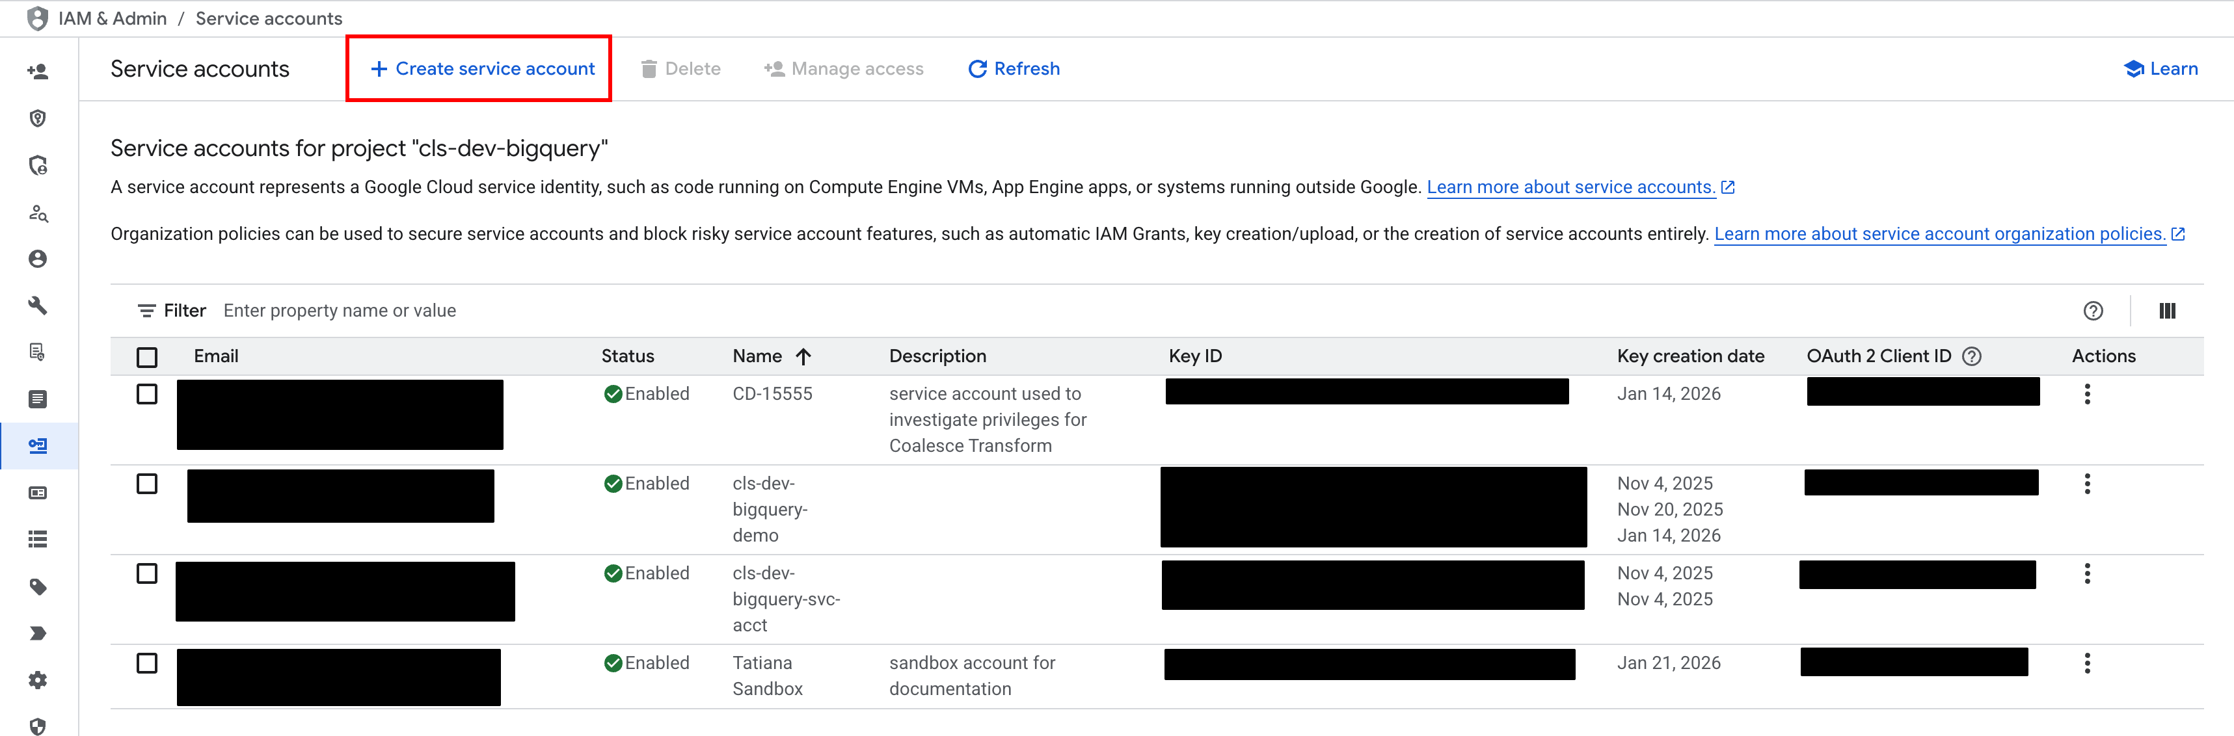Click Service accounts in the breadcrumb
2234x736 pixels.
pyautogui.click(x=268, y=18)
